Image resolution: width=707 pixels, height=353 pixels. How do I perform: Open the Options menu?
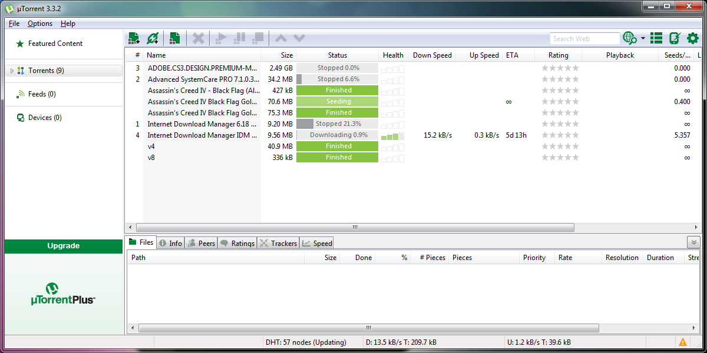tap(39, 24)
